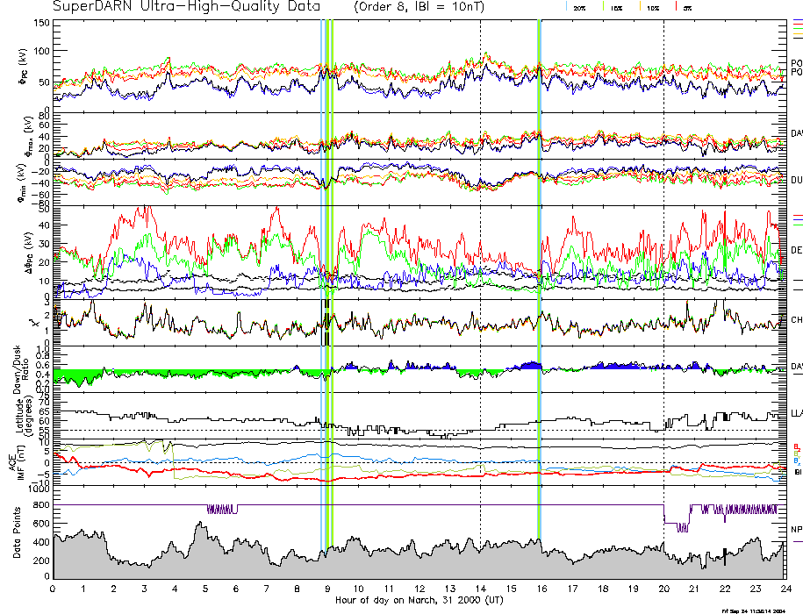
Task: Click the purple step line dip near hour 20.5
Action: click(682, 527)
